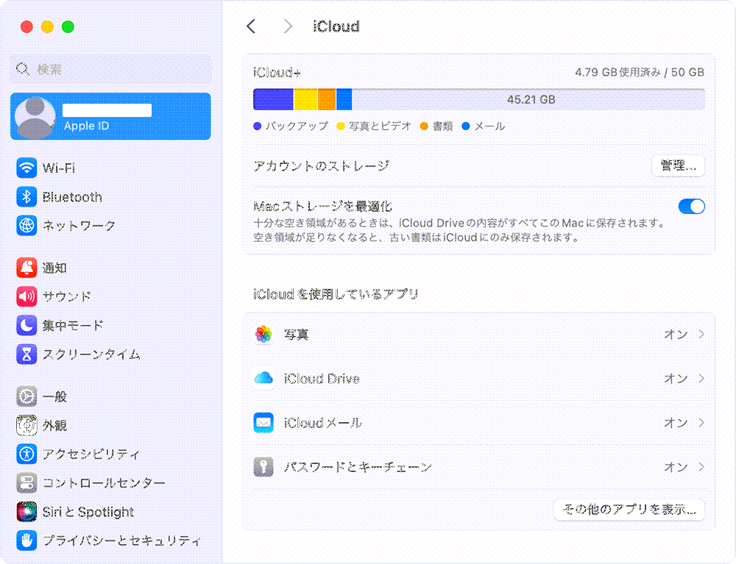The width and height of the screenshot is (736, 564).
Task: Open the パスワードとキーチェーン row
Action: pyautogui.click(x=479, y=467)
